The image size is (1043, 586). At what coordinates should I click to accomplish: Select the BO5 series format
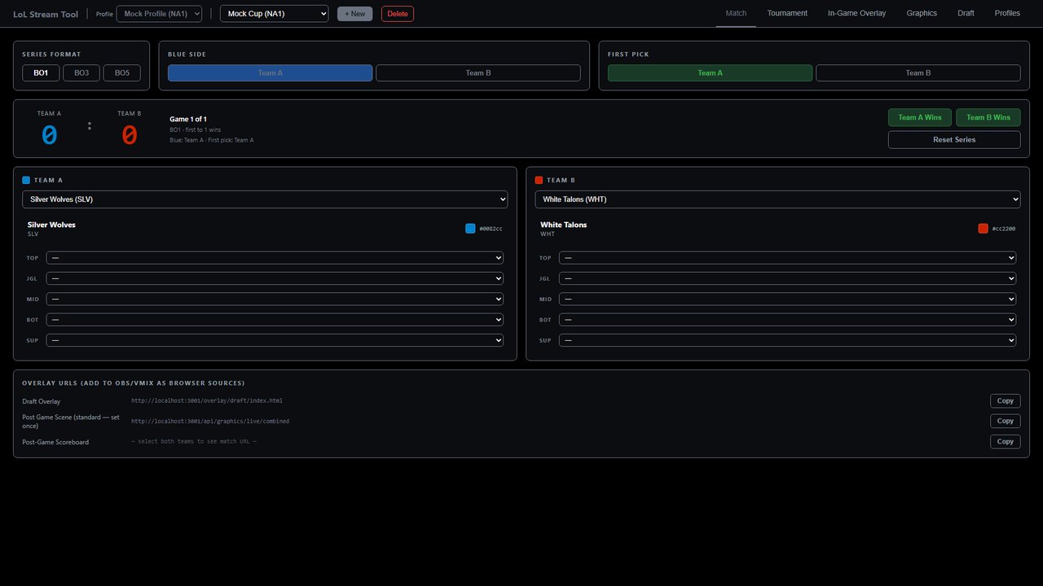[x=122, y=73]
